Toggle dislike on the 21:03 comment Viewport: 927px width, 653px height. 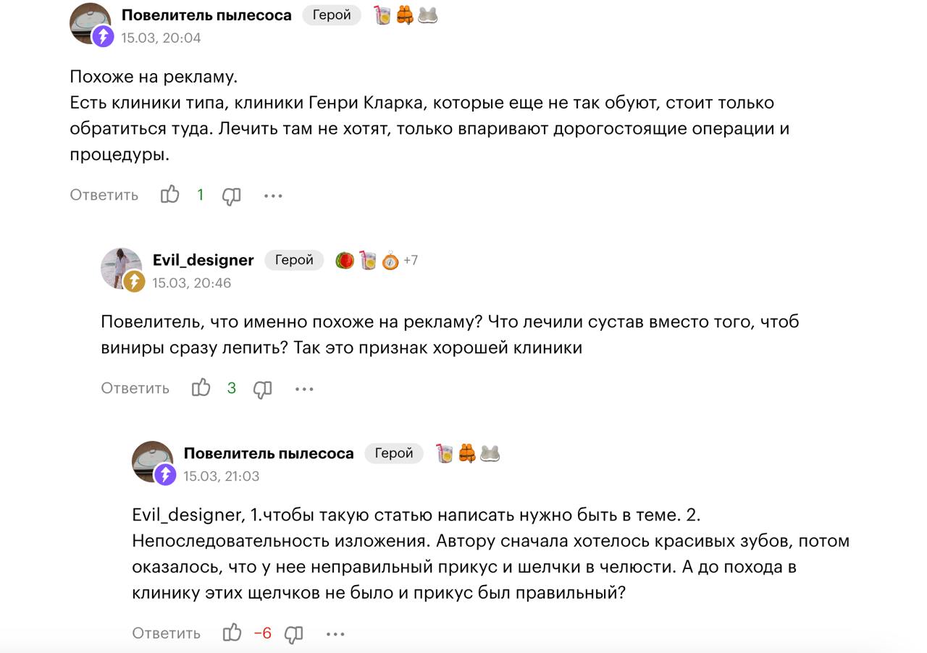click(x=293, y=634)
